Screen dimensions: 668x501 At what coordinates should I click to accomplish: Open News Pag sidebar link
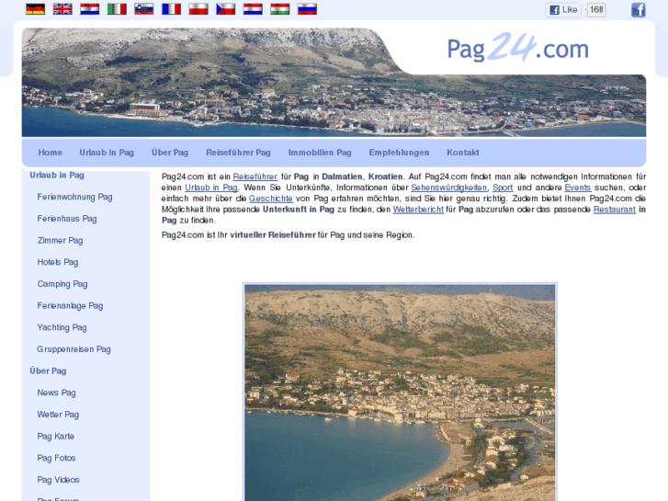(56, 393)
